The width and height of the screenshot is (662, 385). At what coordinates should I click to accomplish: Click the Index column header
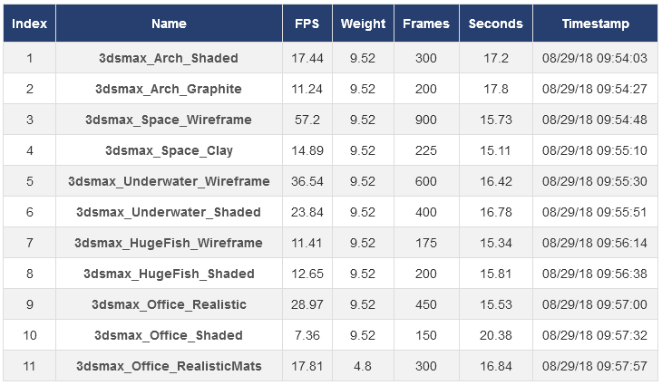[29, 24]
